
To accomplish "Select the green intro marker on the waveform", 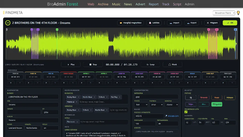I will point(57,29).
